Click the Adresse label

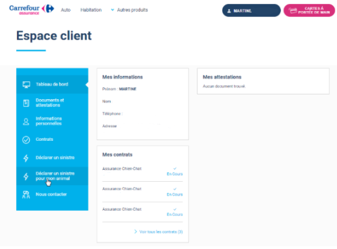coord(110,126)
